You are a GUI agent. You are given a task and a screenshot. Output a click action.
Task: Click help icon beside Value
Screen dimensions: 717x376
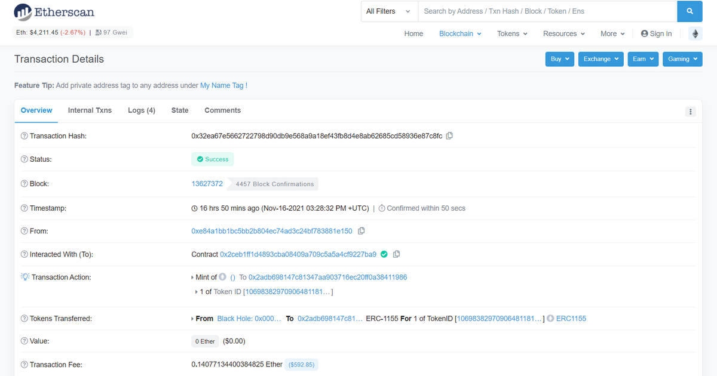pos(24,341)
